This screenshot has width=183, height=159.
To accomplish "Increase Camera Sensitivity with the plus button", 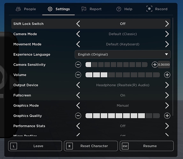I will click(x=155, y=65).
